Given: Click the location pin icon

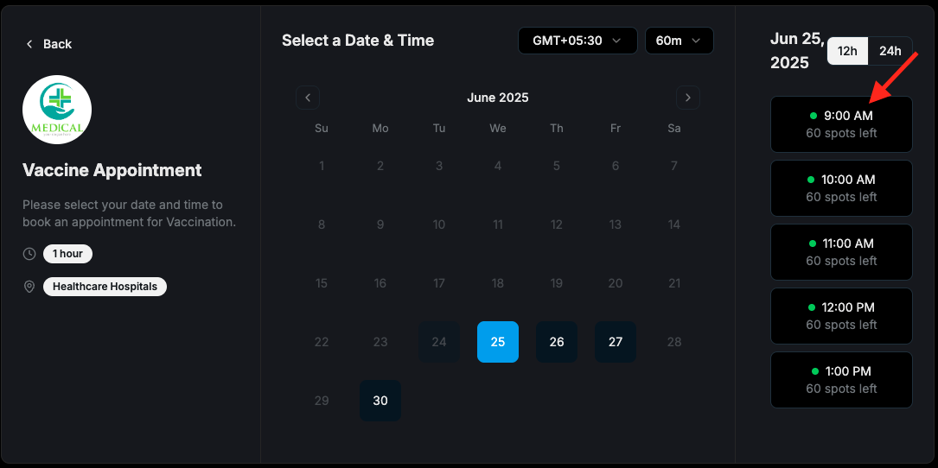Looking at the screenshot, I should coord(29,287).
